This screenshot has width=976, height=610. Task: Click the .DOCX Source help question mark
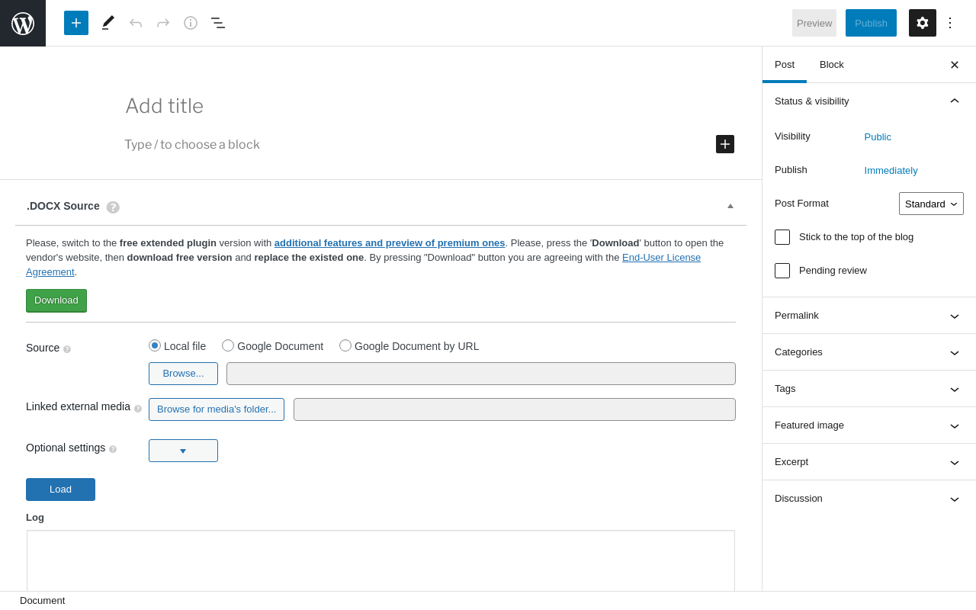(x=113, y=207)
